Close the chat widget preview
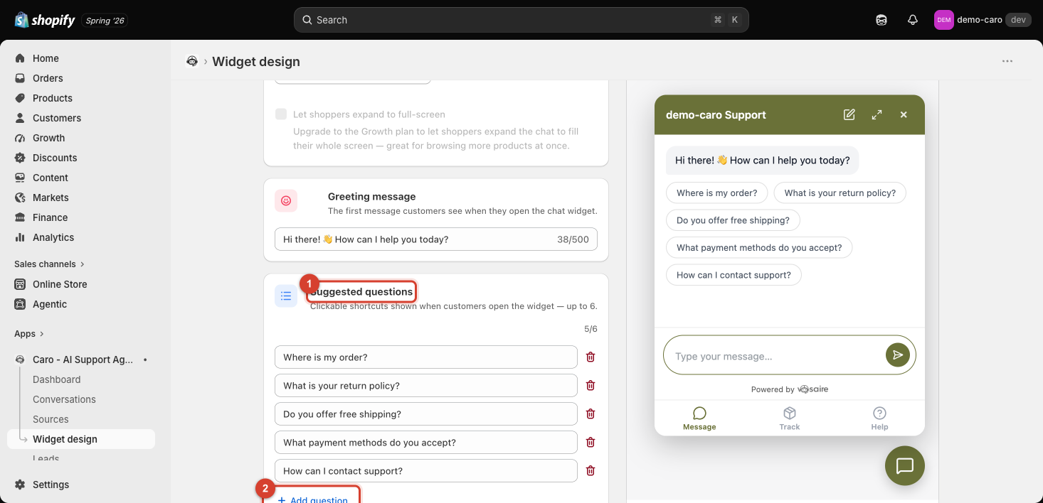The image size is (1043, 503). pyautogui.click(x=904, y=114)
